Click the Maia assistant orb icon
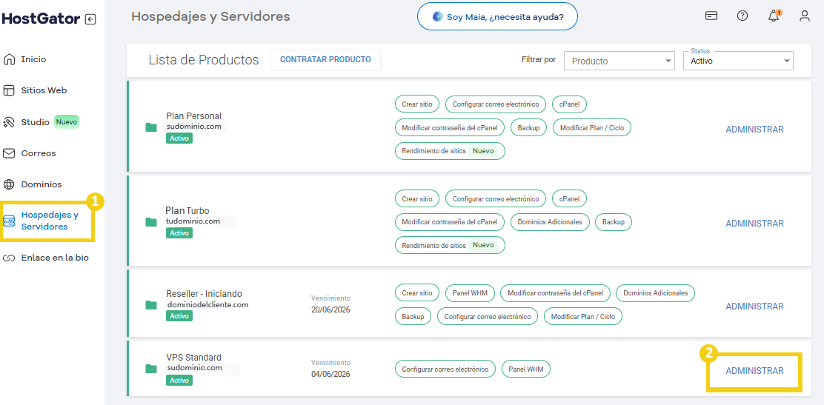Viewport: 824px width, 405px height. 437,17
